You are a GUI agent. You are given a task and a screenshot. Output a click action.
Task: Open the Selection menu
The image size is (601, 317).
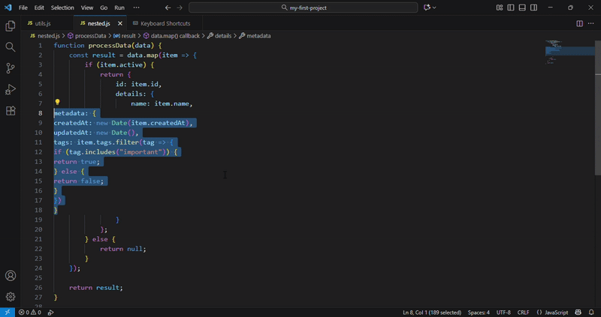tap(63, 7)
